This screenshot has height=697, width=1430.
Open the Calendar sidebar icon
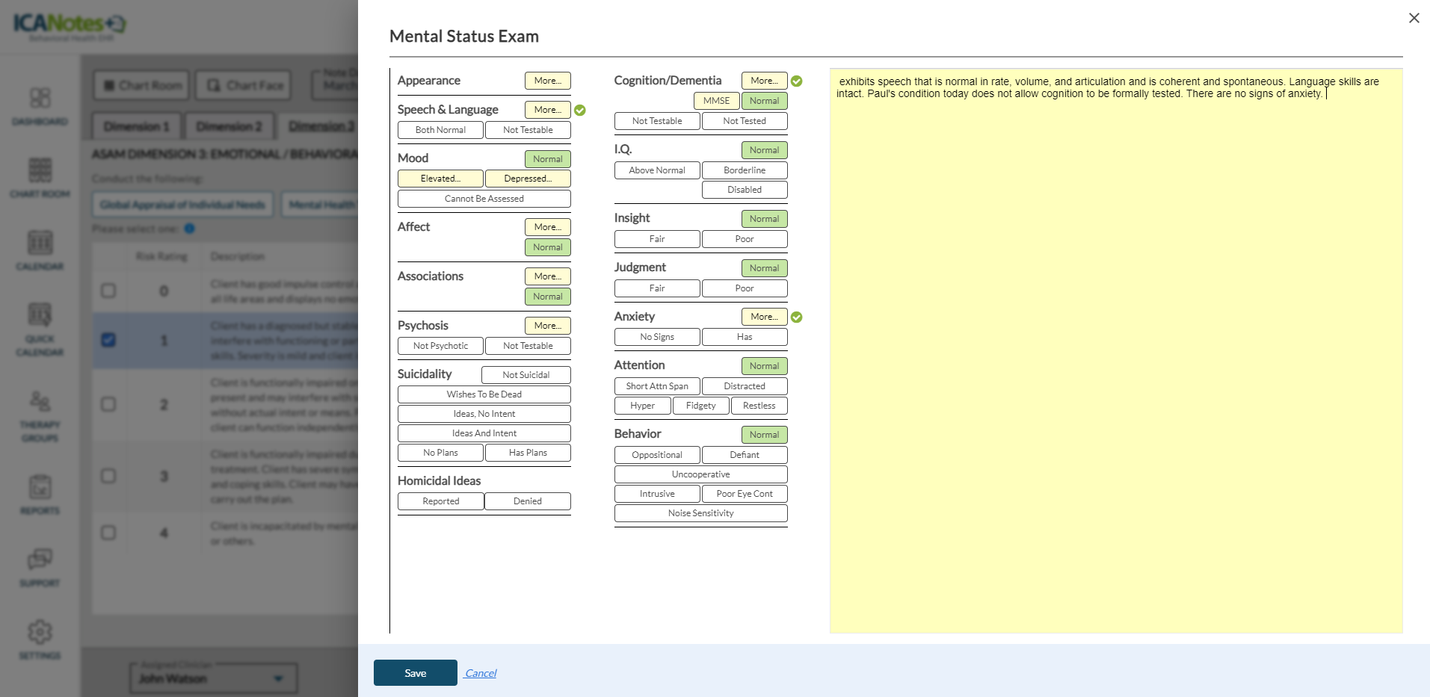40,250
